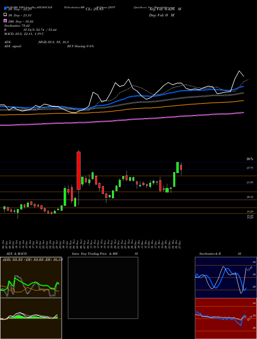Click the peak of the white line near chart end
Screen dimensions: 257x339
click(x=239, y=71)
